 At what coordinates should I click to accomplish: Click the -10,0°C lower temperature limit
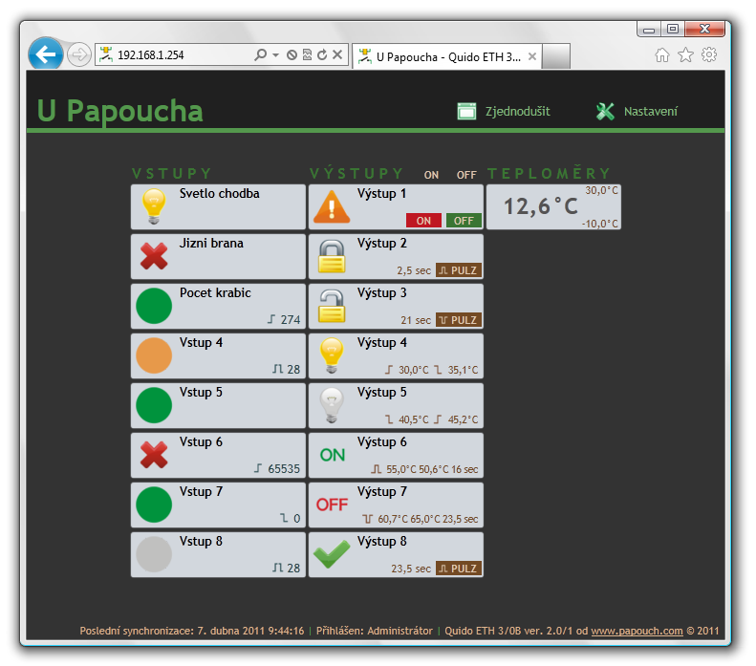(x=600, y=224)
